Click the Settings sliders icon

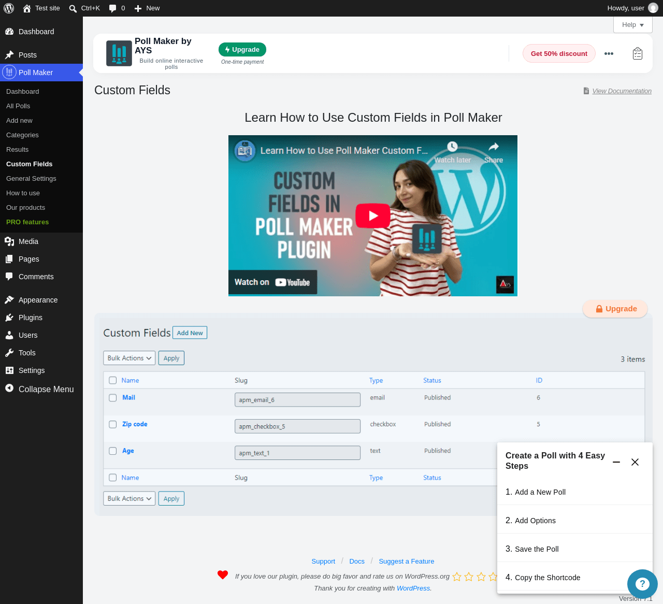pos(9,370)
